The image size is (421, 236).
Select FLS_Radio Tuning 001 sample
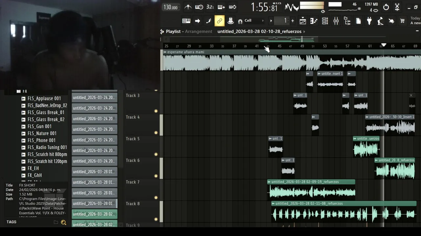(47, 147)
